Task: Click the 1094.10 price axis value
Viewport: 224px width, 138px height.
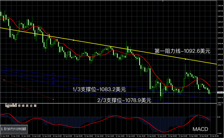Action: pyautogui.click(x=220, y=60)
